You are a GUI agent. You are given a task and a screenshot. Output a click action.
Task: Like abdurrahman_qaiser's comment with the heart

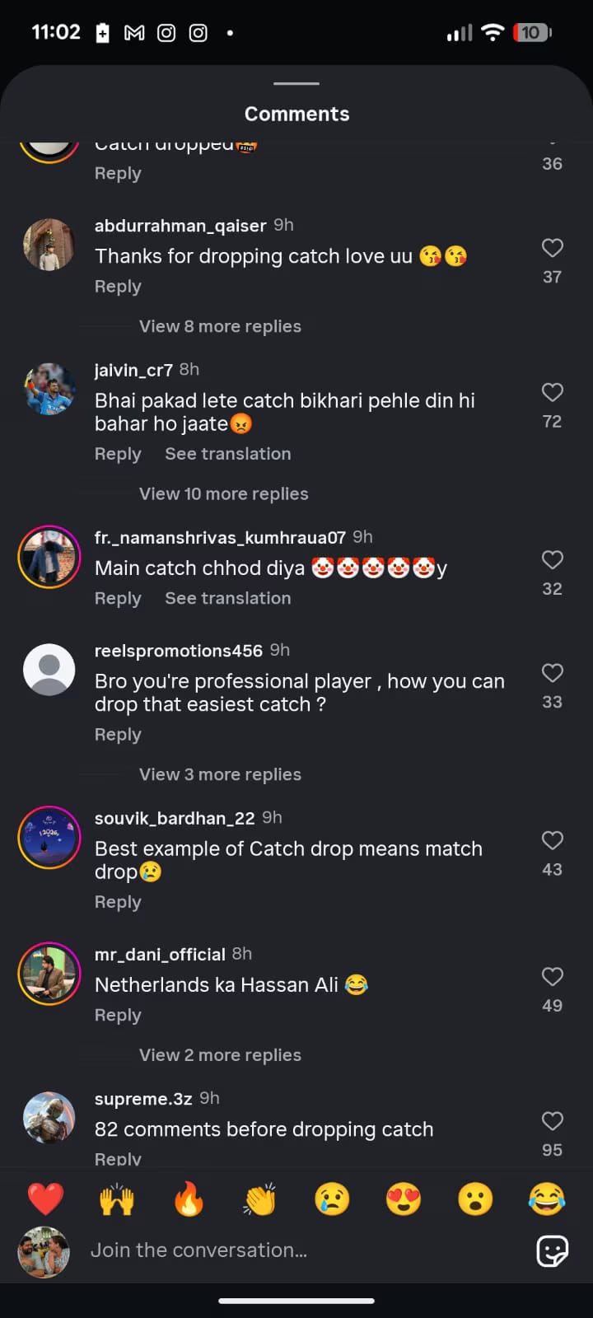(x=552, y=248)
